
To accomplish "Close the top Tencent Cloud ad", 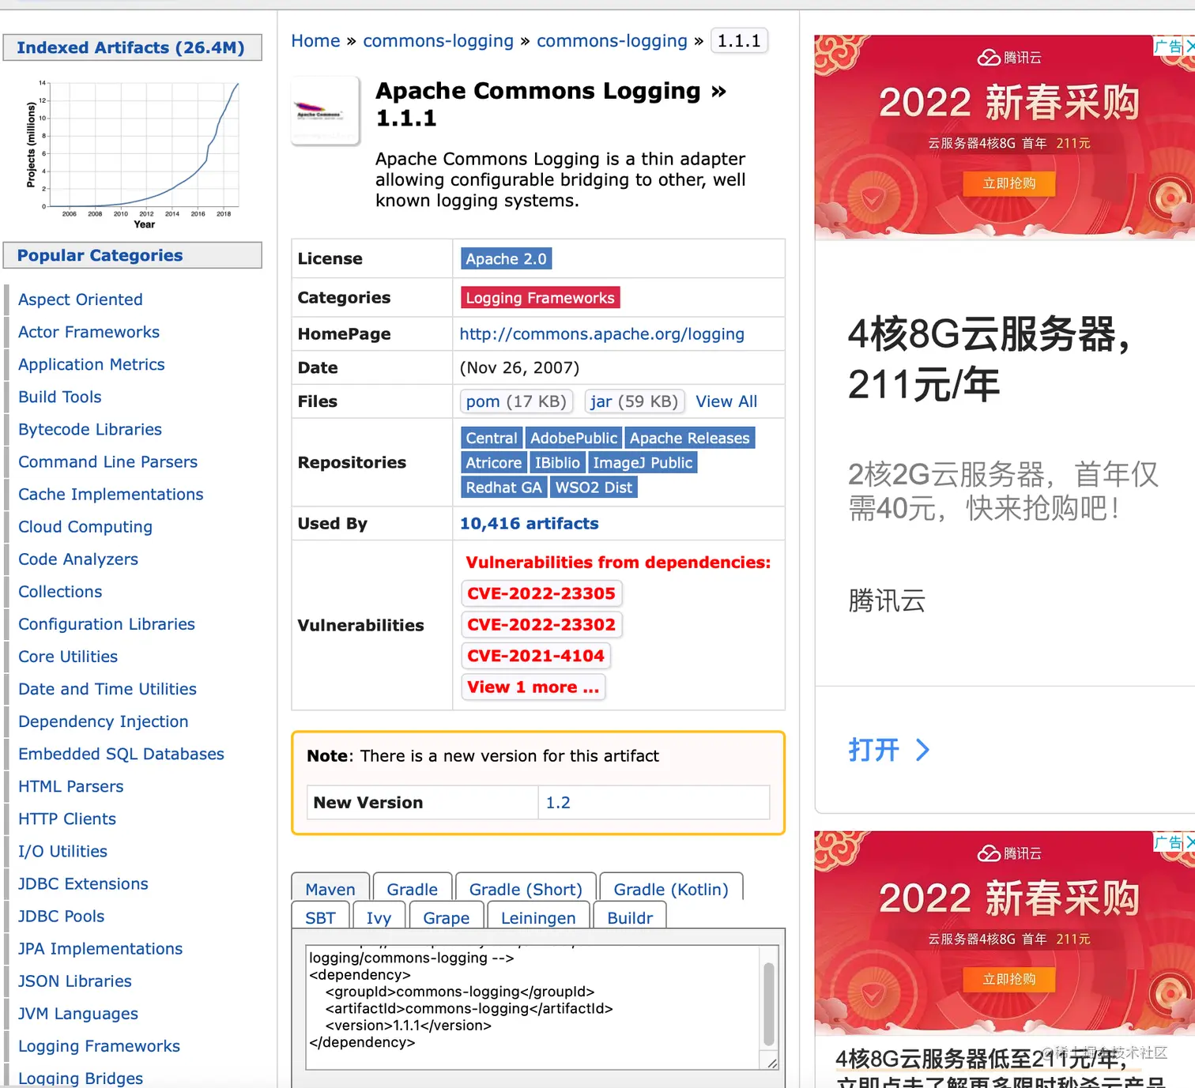I will pyautogui.click(x=1189, y=47).
